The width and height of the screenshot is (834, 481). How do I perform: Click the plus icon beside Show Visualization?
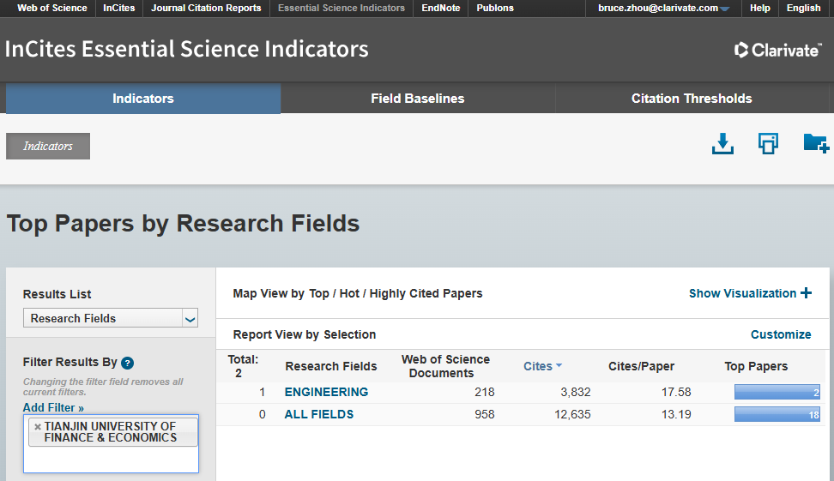tap(806, 293)
